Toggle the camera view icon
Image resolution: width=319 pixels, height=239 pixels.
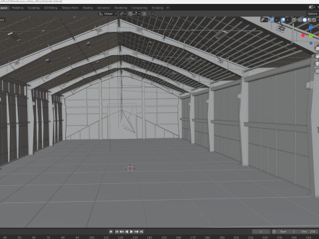pos(317,64)
